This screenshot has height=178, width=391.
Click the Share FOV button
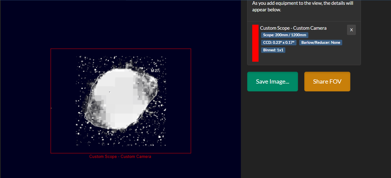[327, 82]
